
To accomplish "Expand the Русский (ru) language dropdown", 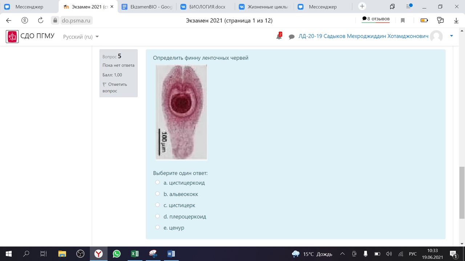I will (x=81, y=37).
